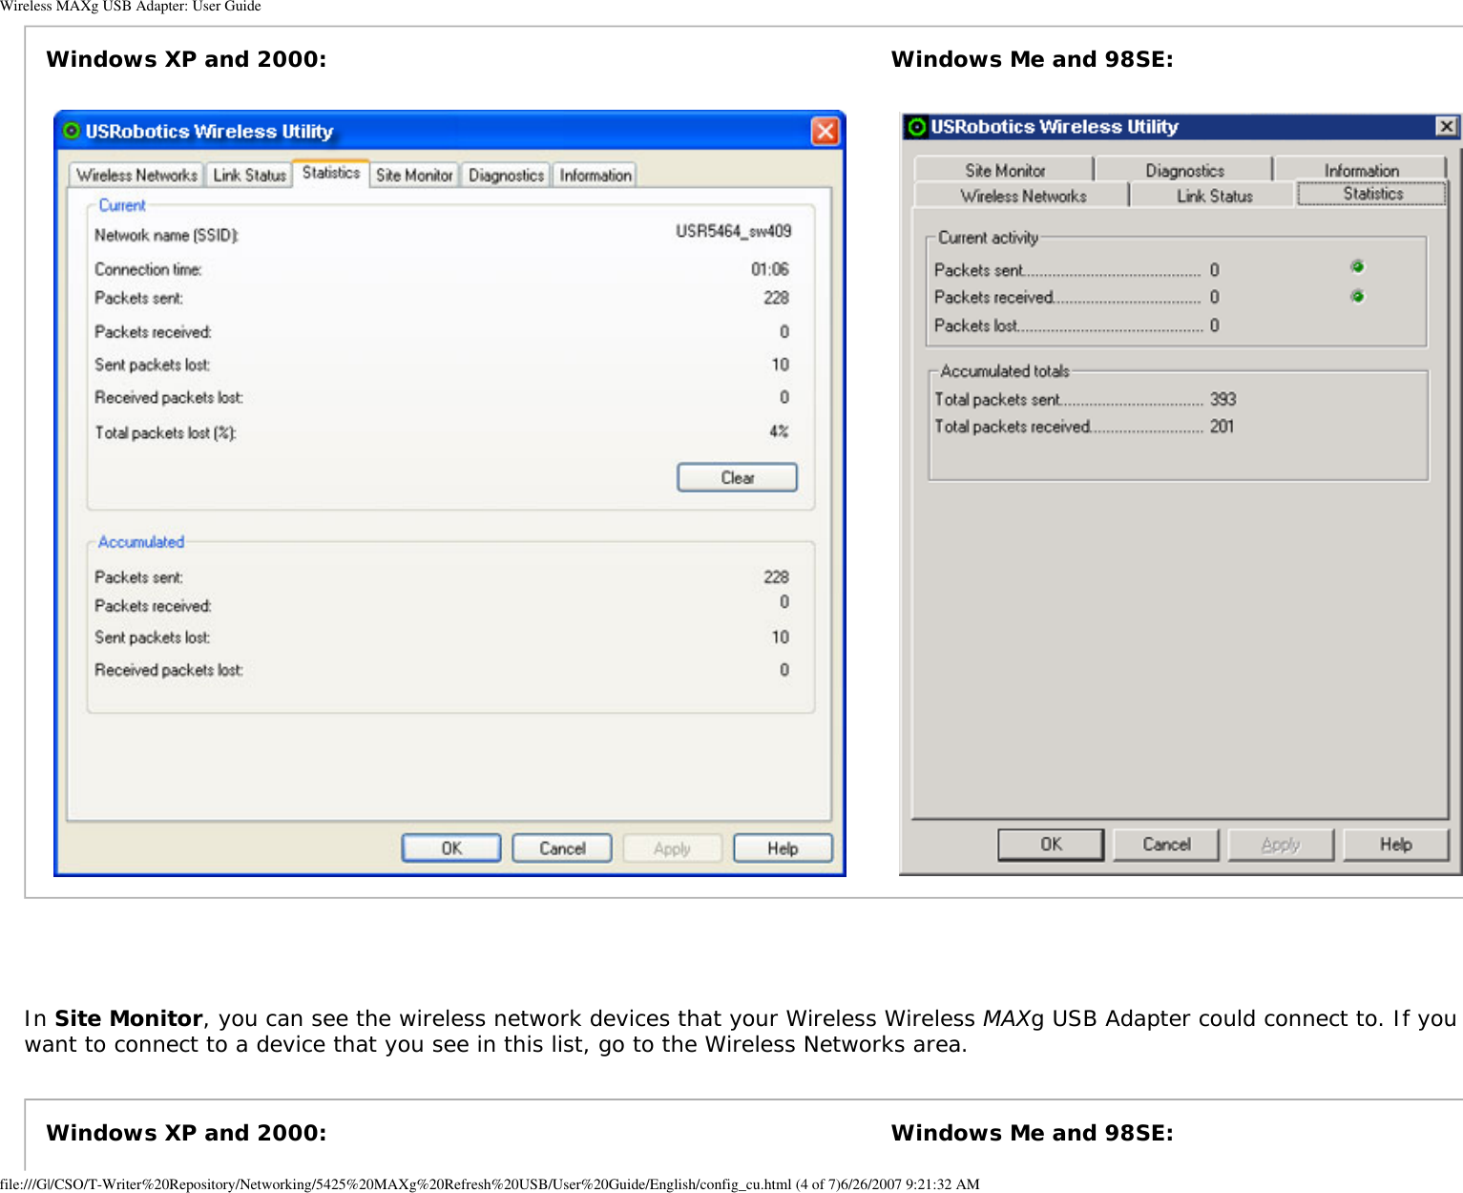This screenshot has height=1193, width=1463.
Task: Click the bold Site Monitor text in paragraph
Action: click(129, 1018)
